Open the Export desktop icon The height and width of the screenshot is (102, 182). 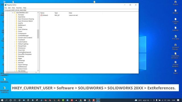point(175,72)
